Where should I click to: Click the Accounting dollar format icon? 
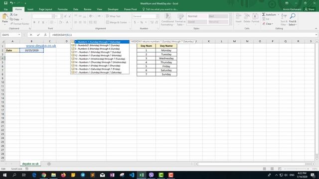135,22
